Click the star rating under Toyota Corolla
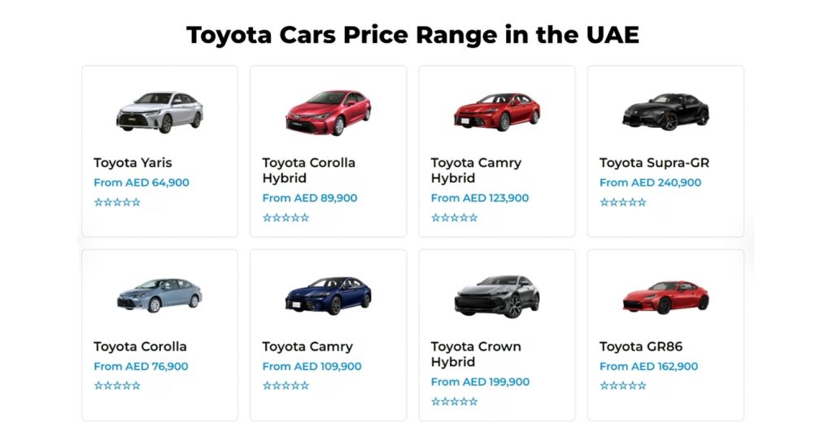This screenshot has height=436, width=833. [x=117, y=386]
